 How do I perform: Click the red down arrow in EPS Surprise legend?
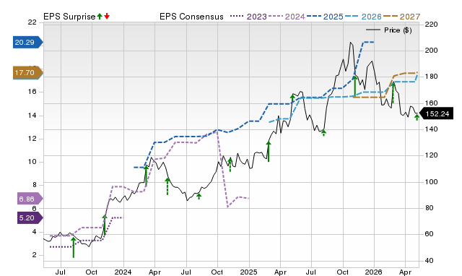[107, 16]
